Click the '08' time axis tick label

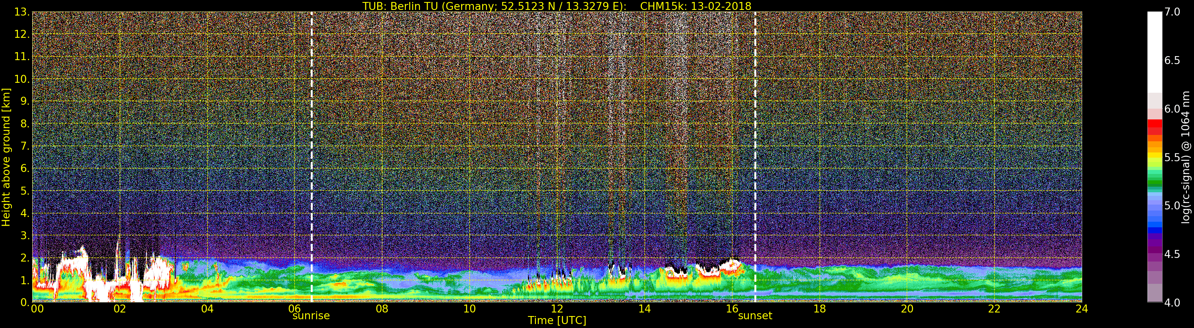pyautogui.click(x=382, y=308)
